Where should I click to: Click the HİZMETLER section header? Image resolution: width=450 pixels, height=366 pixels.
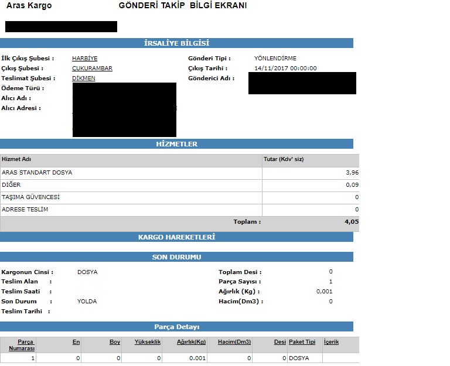coord(176,144)
